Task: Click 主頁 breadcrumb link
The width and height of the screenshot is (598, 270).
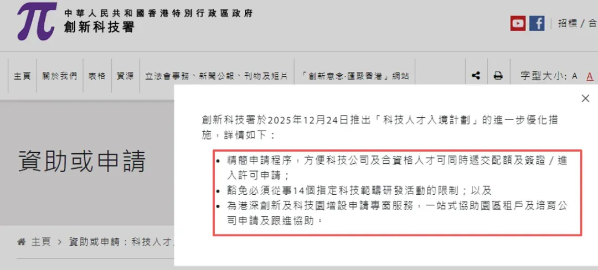Action: point(41,242)
